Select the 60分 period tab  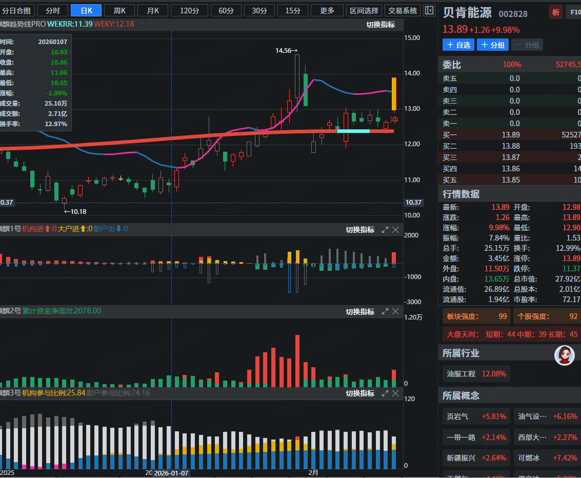click(x=226, y=10)
